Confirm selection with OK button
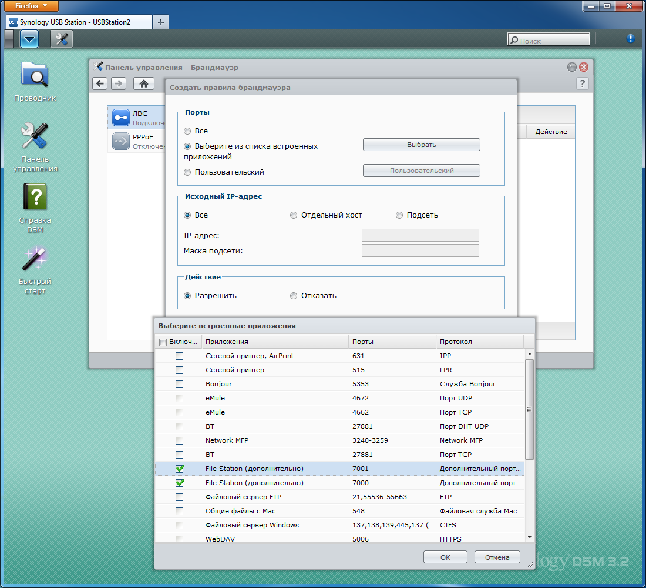This screenshot has height=588, width=646. [x=445, y=557]
